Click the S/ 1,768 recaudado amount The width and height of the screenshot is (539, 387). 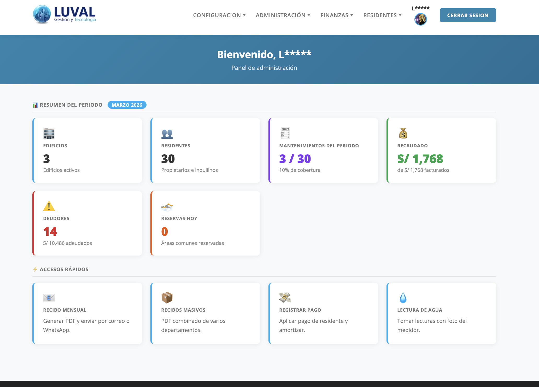click(x=420, y=159)
